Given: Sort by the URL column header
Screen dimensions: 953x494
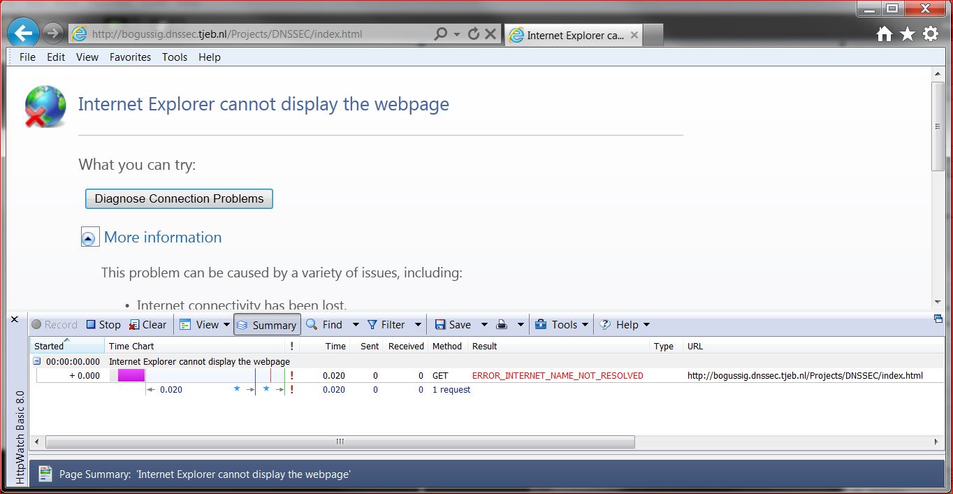Looking at the screenshot, I should 814,346.
